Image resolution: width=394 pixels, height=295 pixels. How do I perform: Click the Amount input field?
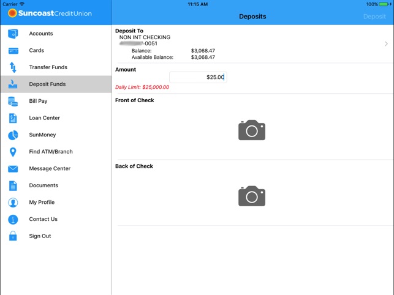click(x=198, y=77)
